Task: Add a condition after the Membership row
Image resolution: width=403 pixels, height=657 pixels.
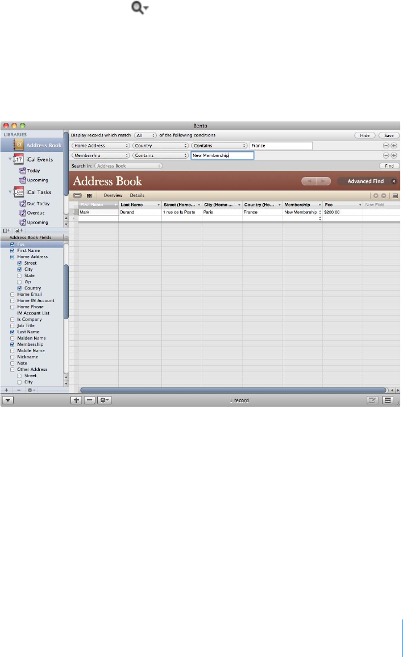Action: click(394, 155)
